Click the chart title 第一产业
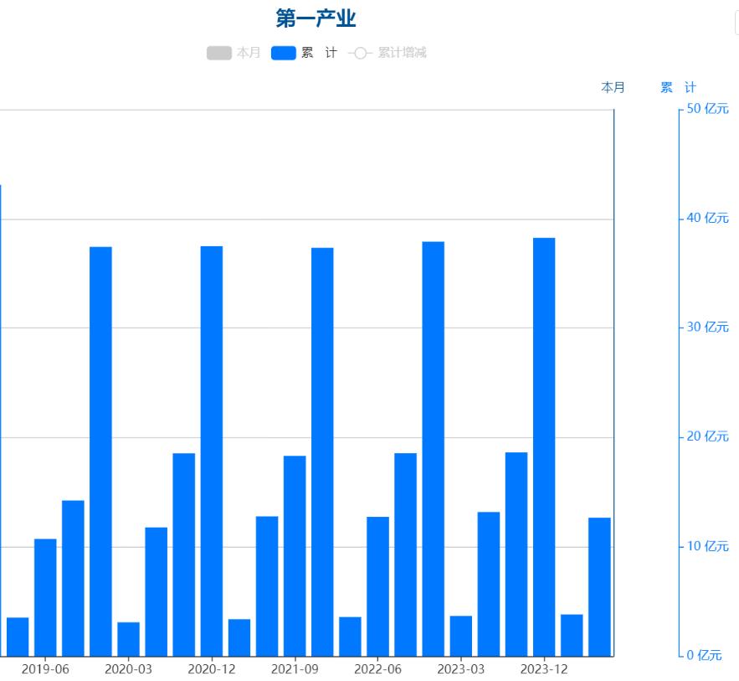 [316, 18]
